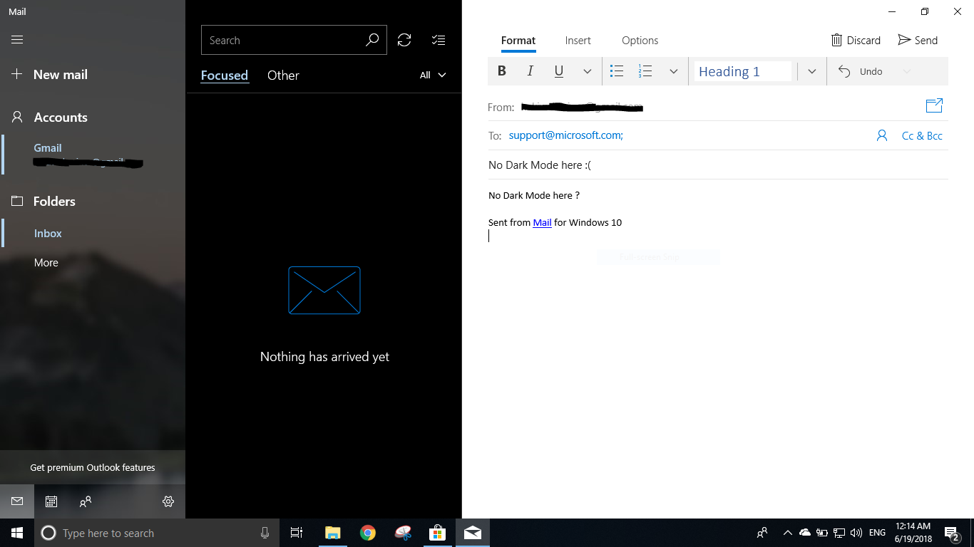Apply bulleted list
Viewport: 974px width, 547px height.
[617, 71]
